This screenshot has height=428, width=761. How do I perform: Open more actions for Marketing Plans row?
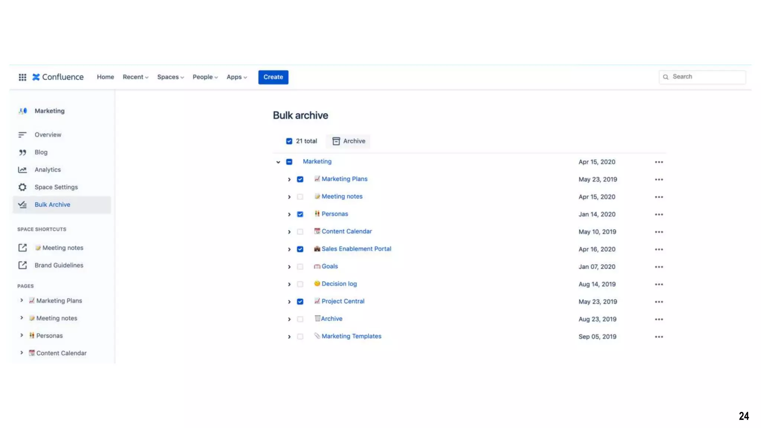(x=659, y=179)
